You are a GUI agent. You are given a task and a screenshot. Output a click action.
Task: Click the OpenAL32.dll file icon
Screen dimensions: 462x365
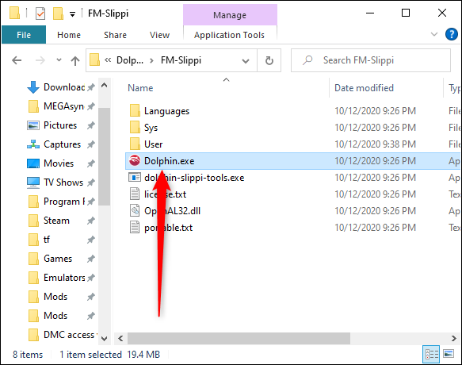(135, 211)
